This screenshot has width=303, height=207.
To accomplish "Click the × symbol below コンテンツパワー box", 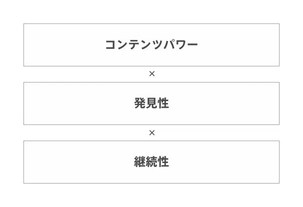I will pos(152,74).
